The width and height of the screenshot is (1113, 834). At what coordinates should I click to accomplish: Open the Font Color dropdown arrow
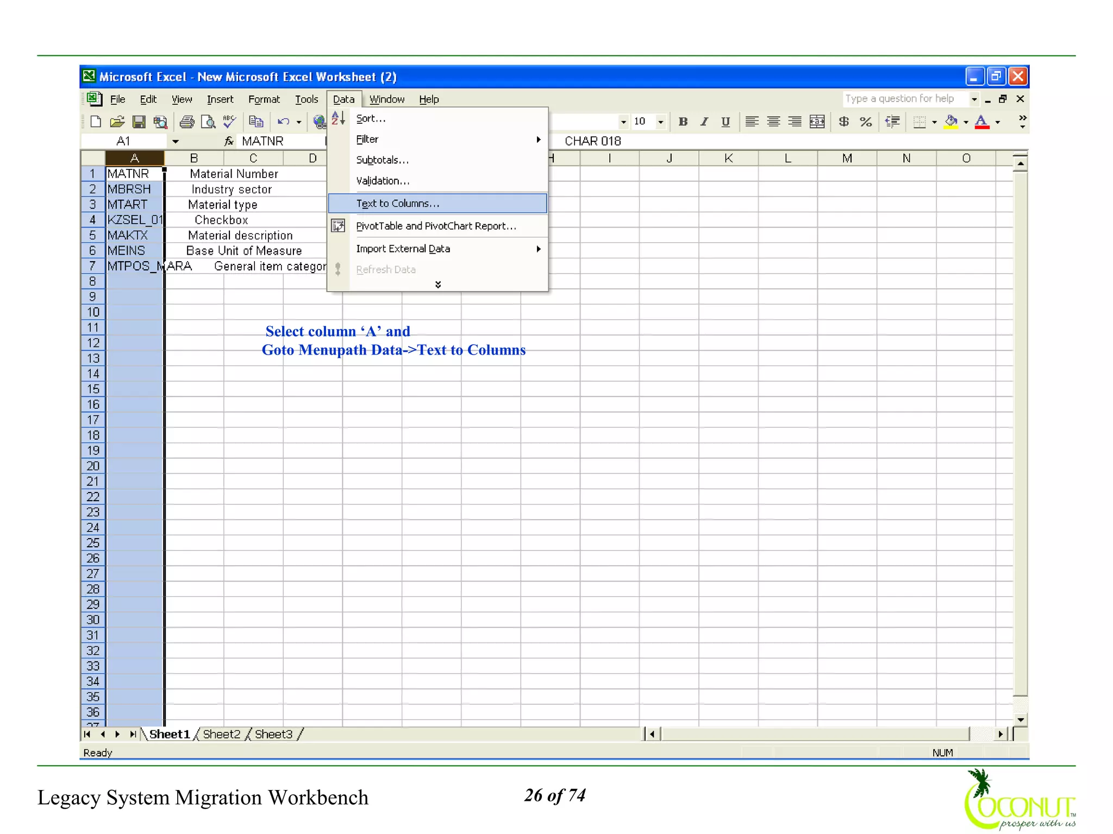click(998, 122)
